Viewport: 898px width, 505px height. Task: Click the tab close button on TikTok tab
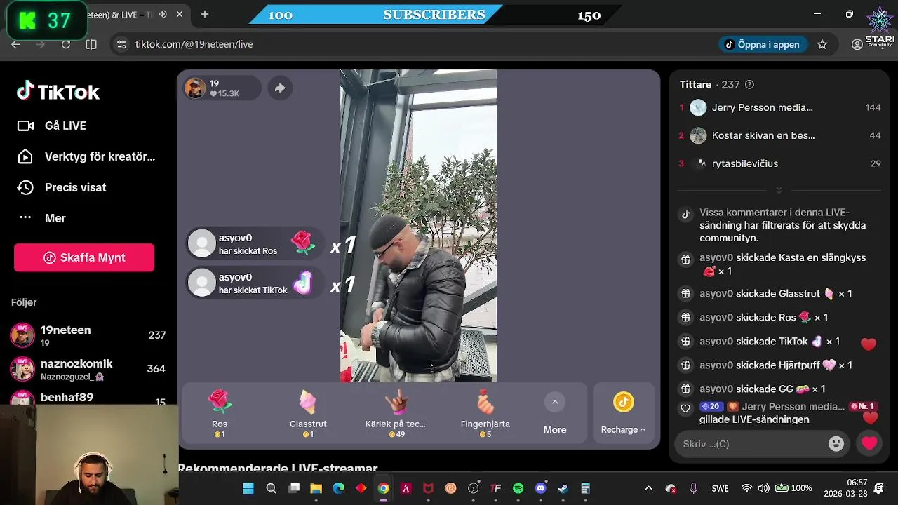pos(180,14)
